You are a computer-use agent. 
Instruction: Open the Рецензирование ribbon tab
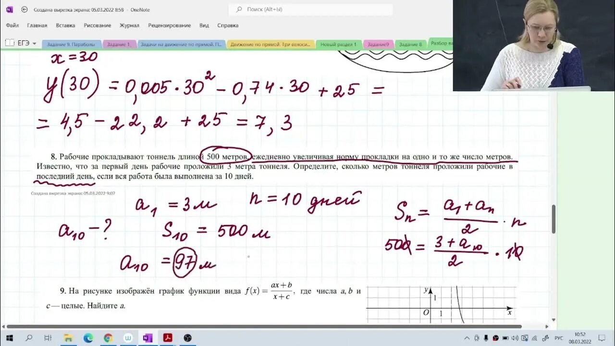coord(169,25)
